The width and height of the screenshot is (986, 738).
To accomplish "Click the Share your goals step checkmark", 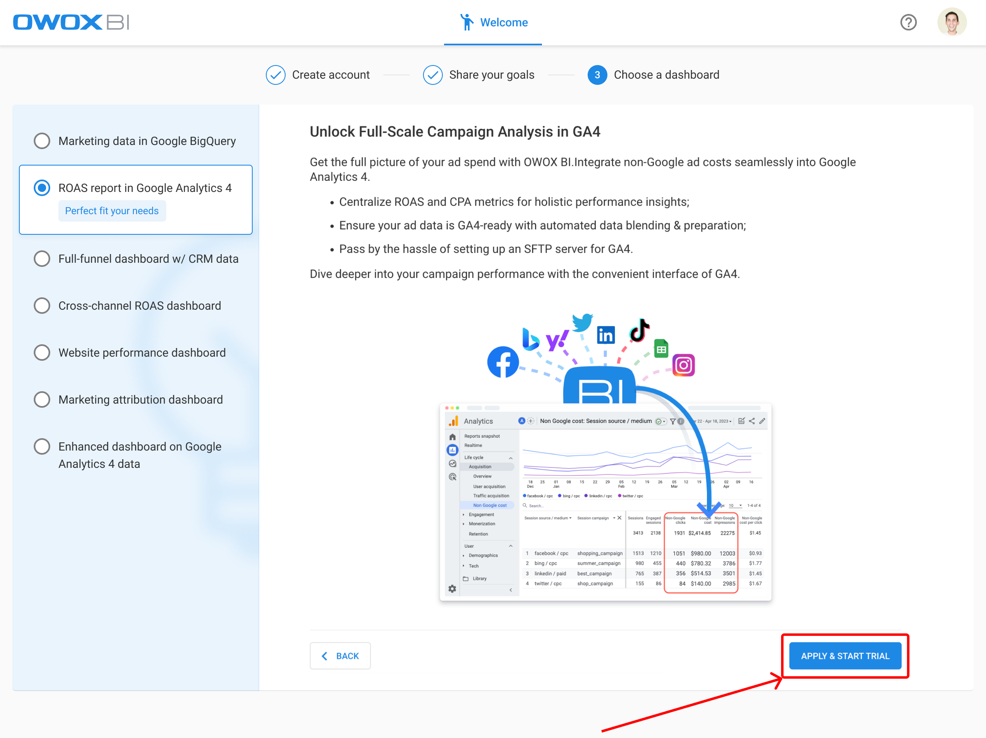I will [433, 75].
